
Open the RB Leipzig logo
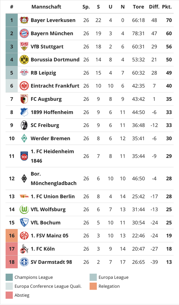point(24,73)
